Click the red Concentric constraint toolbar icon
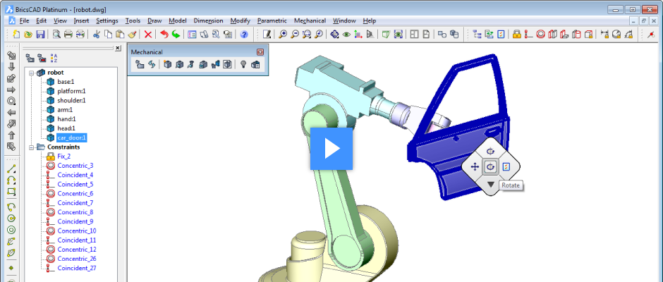Viewport: 663px width, 282px height. click(540, 35)
